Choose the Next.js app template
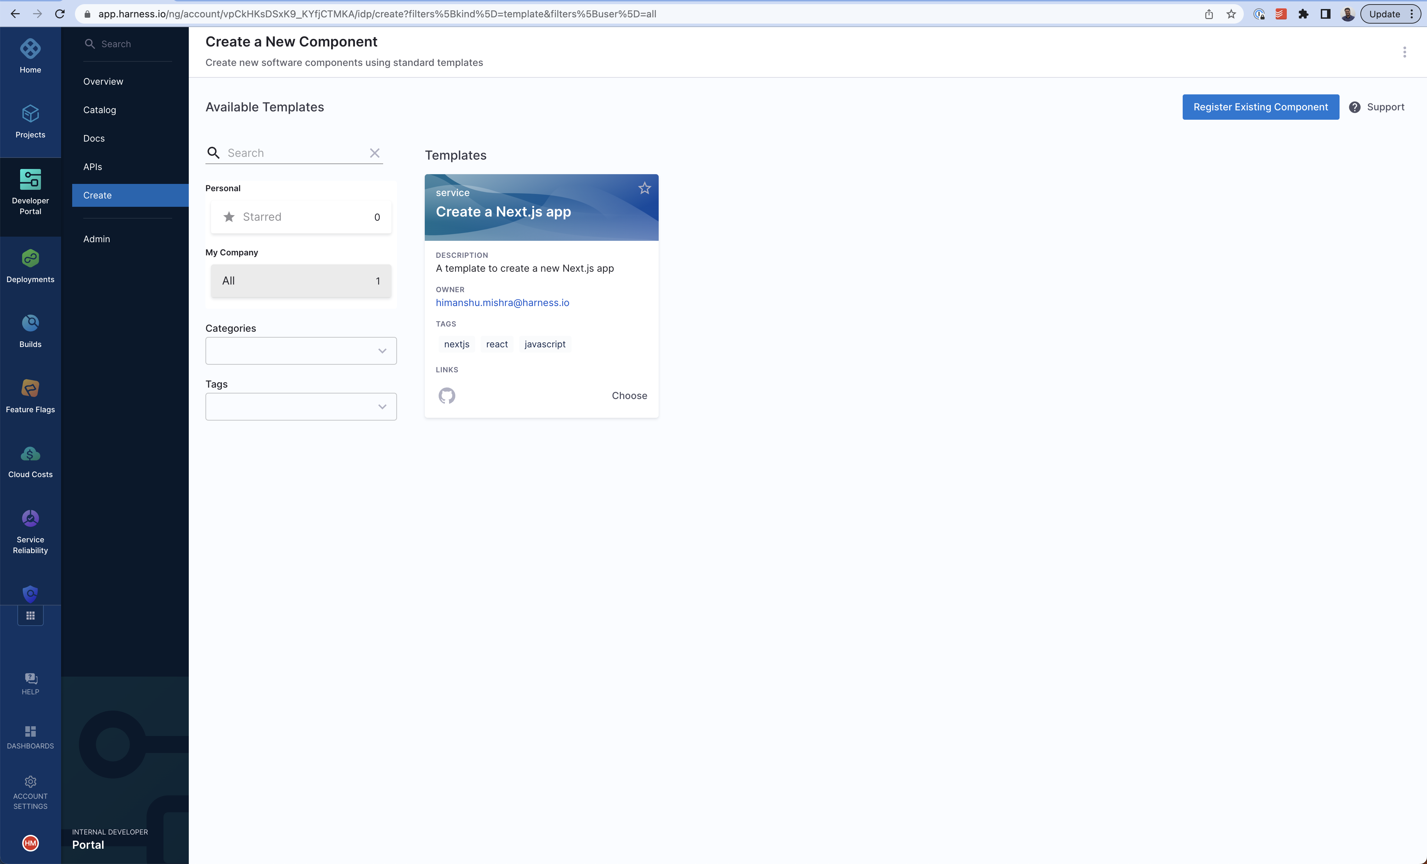The height and width of the screenshot is (864, 1427). pos(629,396)
